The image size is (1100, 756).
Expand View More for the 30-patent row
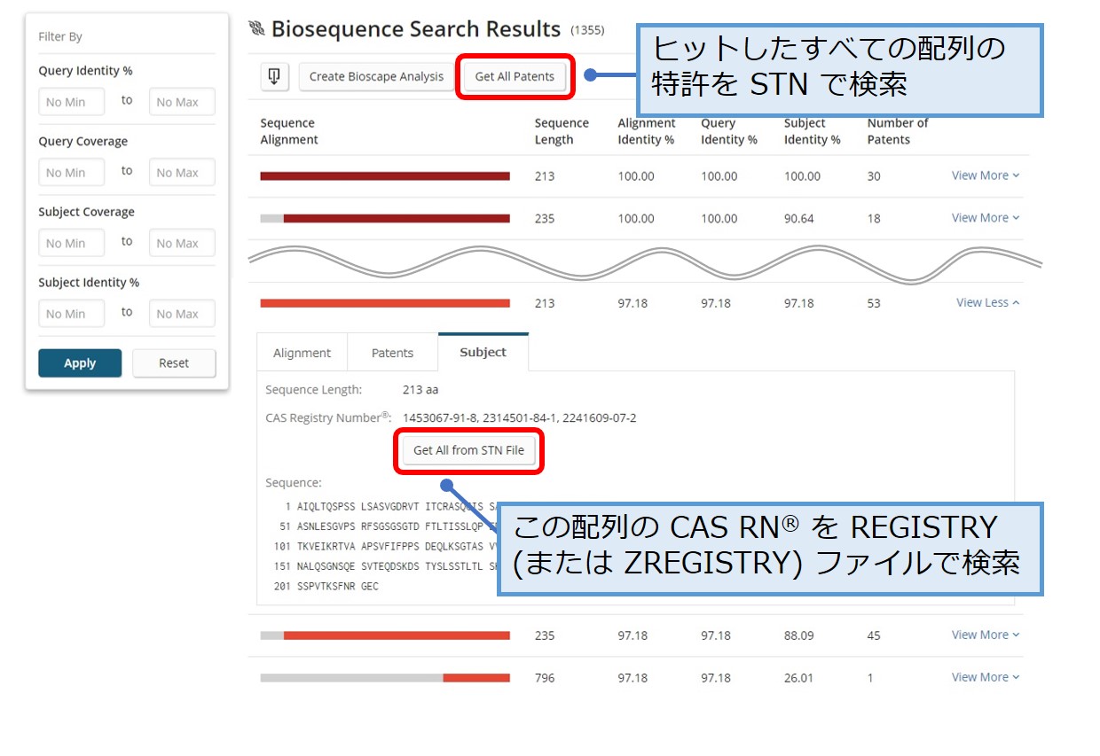(x=986, y=175)
